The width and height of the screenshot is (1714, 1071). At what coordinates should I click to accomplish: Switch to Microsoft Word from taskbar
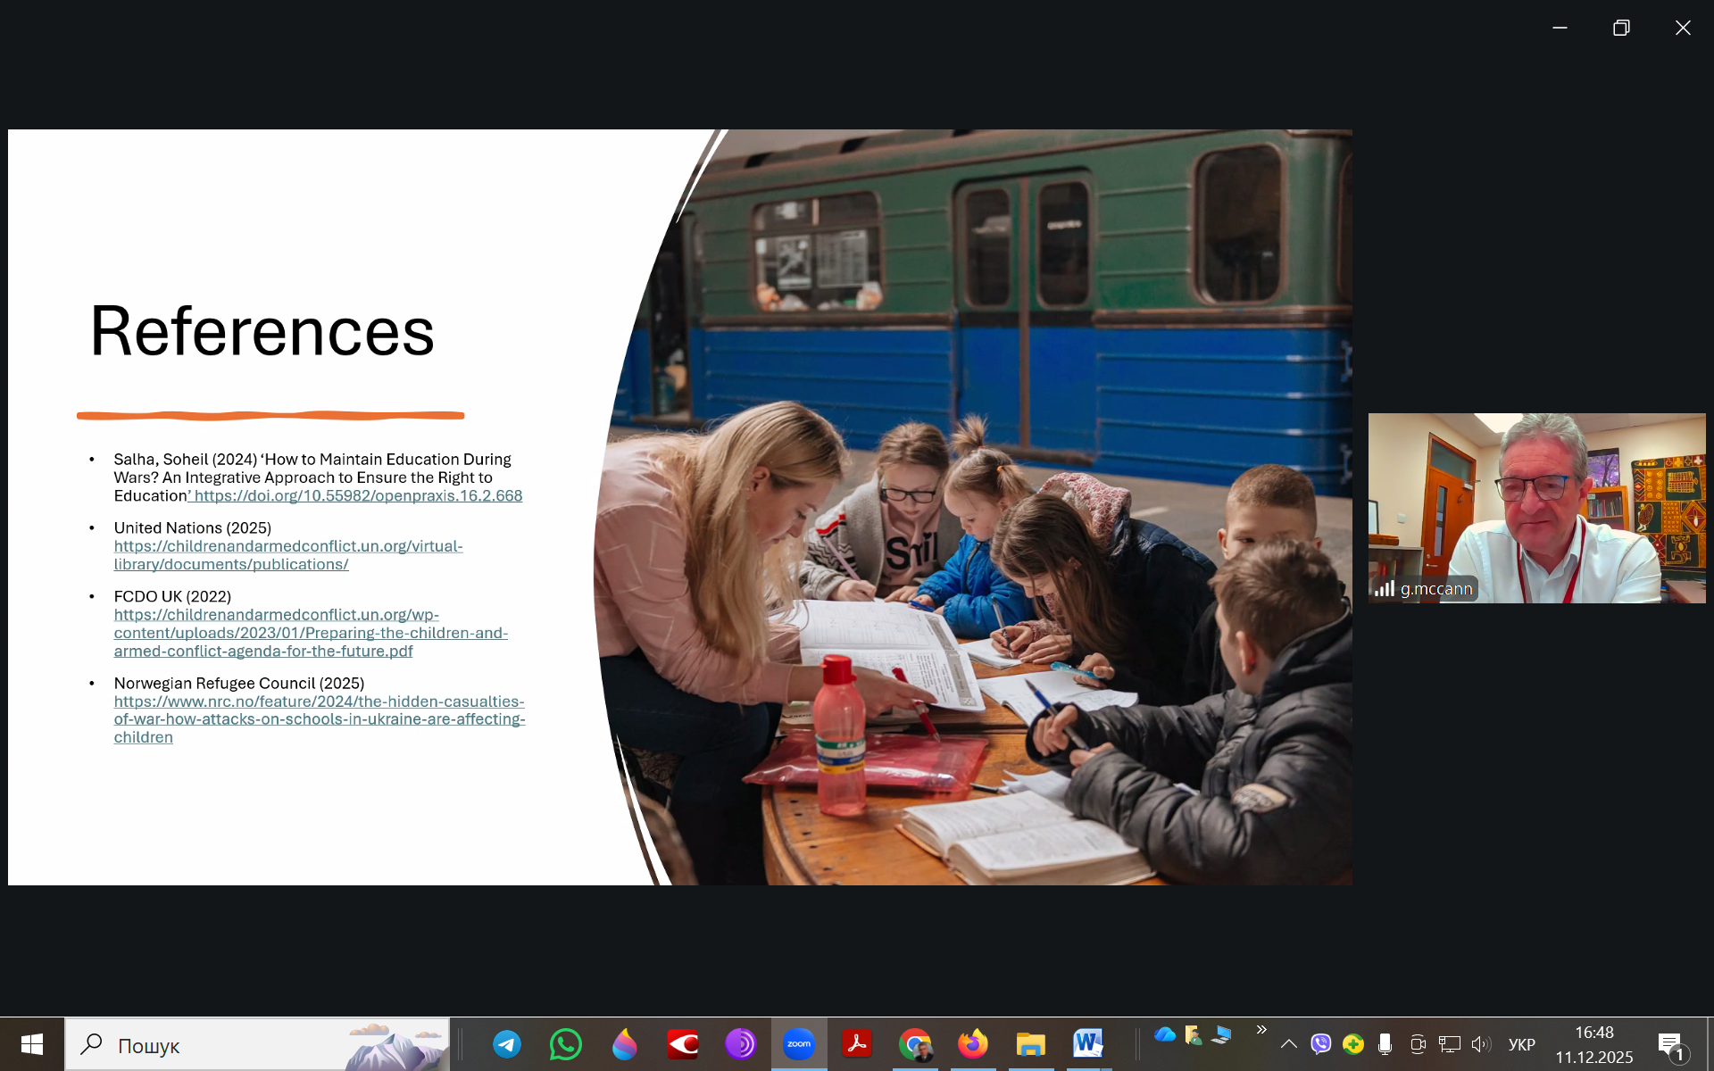pos(1088,1043)
